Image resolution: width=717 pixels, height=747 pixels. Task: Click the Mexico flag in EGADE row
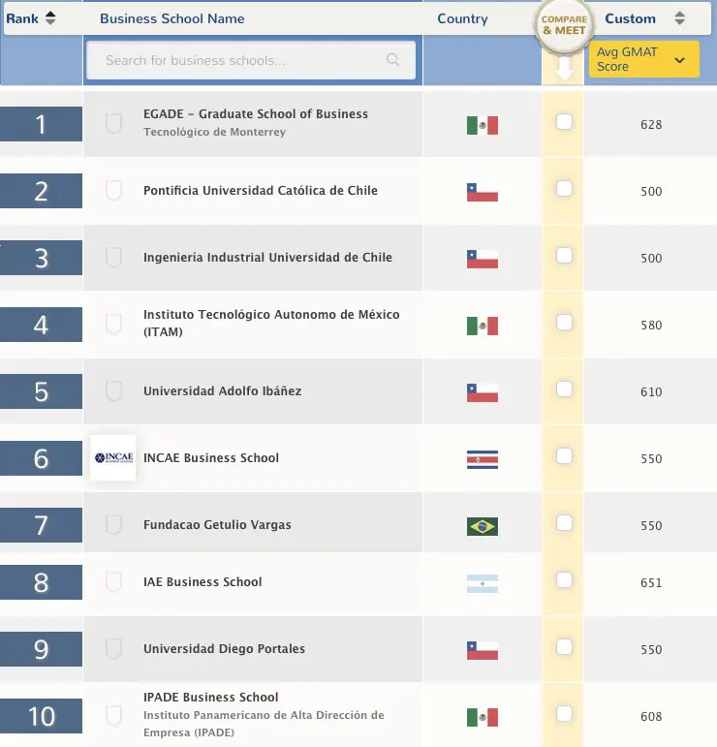coord(483,126)
